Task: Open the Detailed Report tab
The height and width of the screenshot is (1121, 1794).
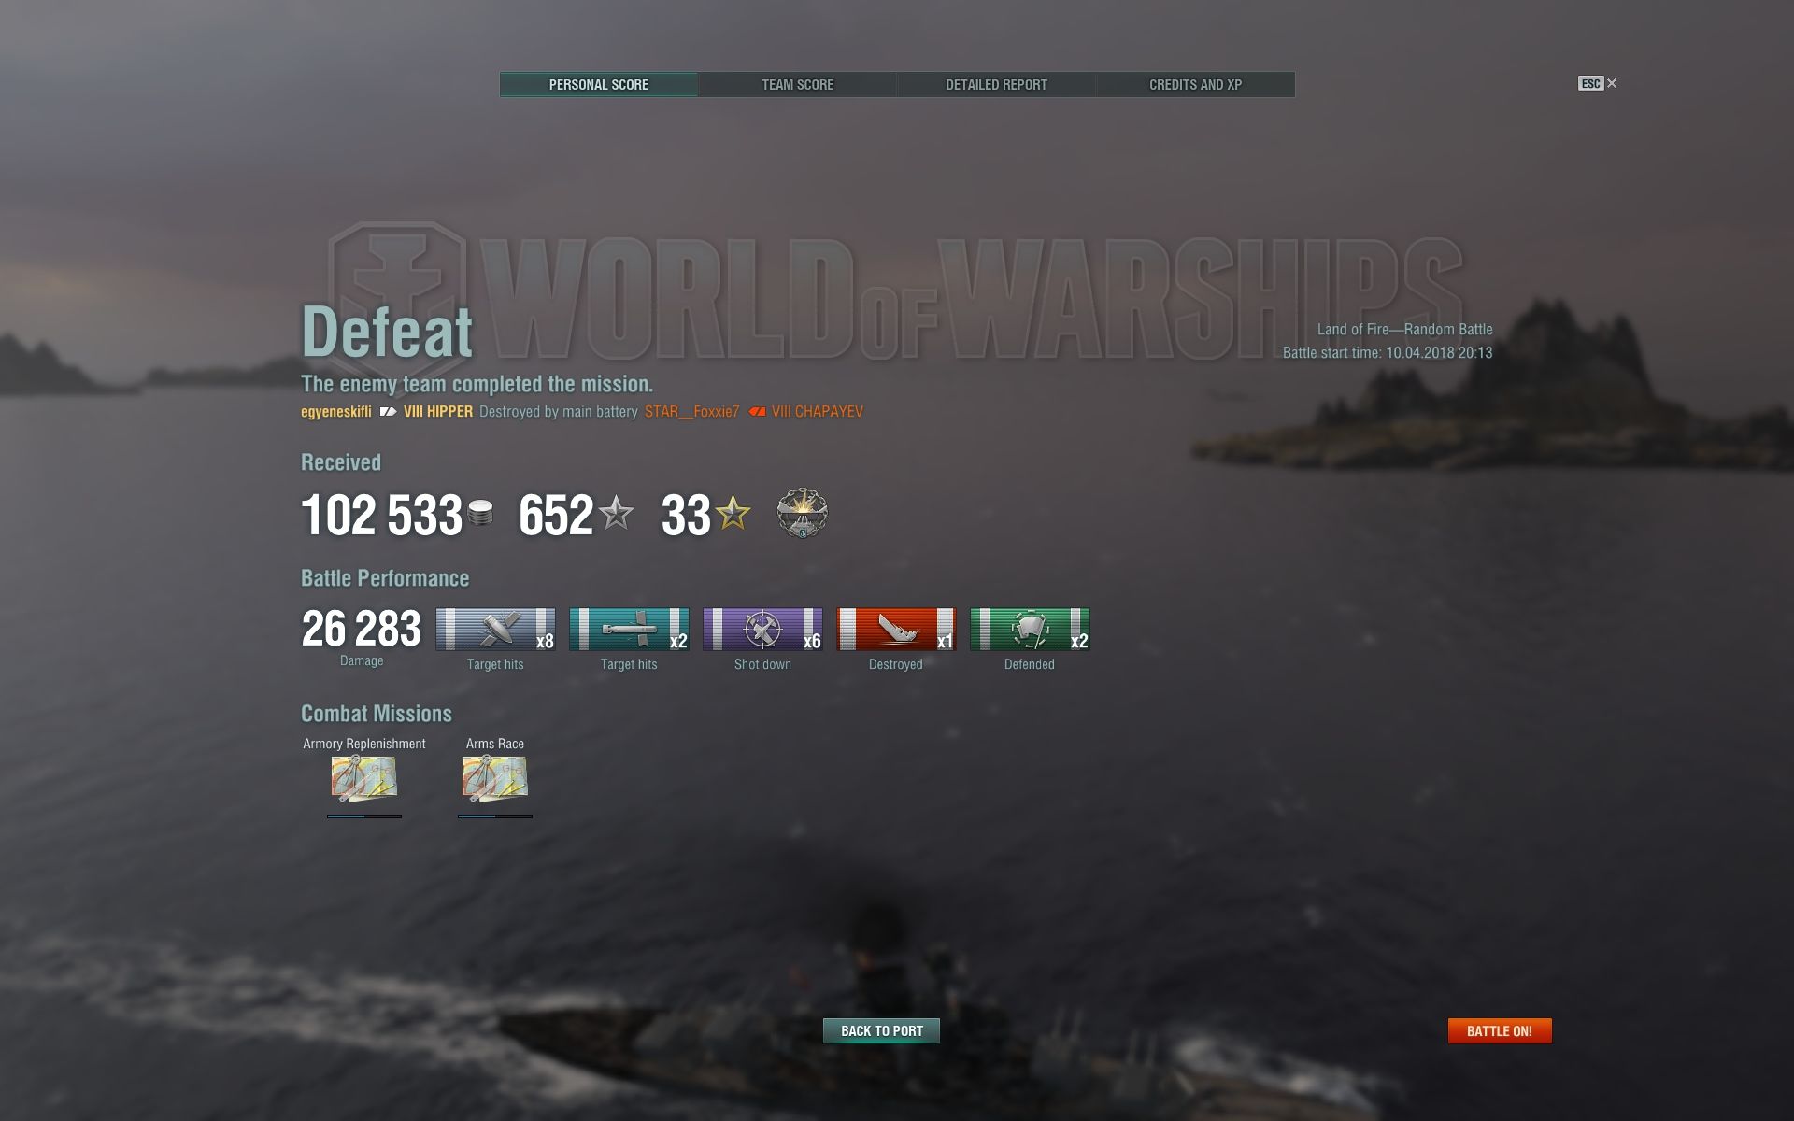Action: point(996,85)
